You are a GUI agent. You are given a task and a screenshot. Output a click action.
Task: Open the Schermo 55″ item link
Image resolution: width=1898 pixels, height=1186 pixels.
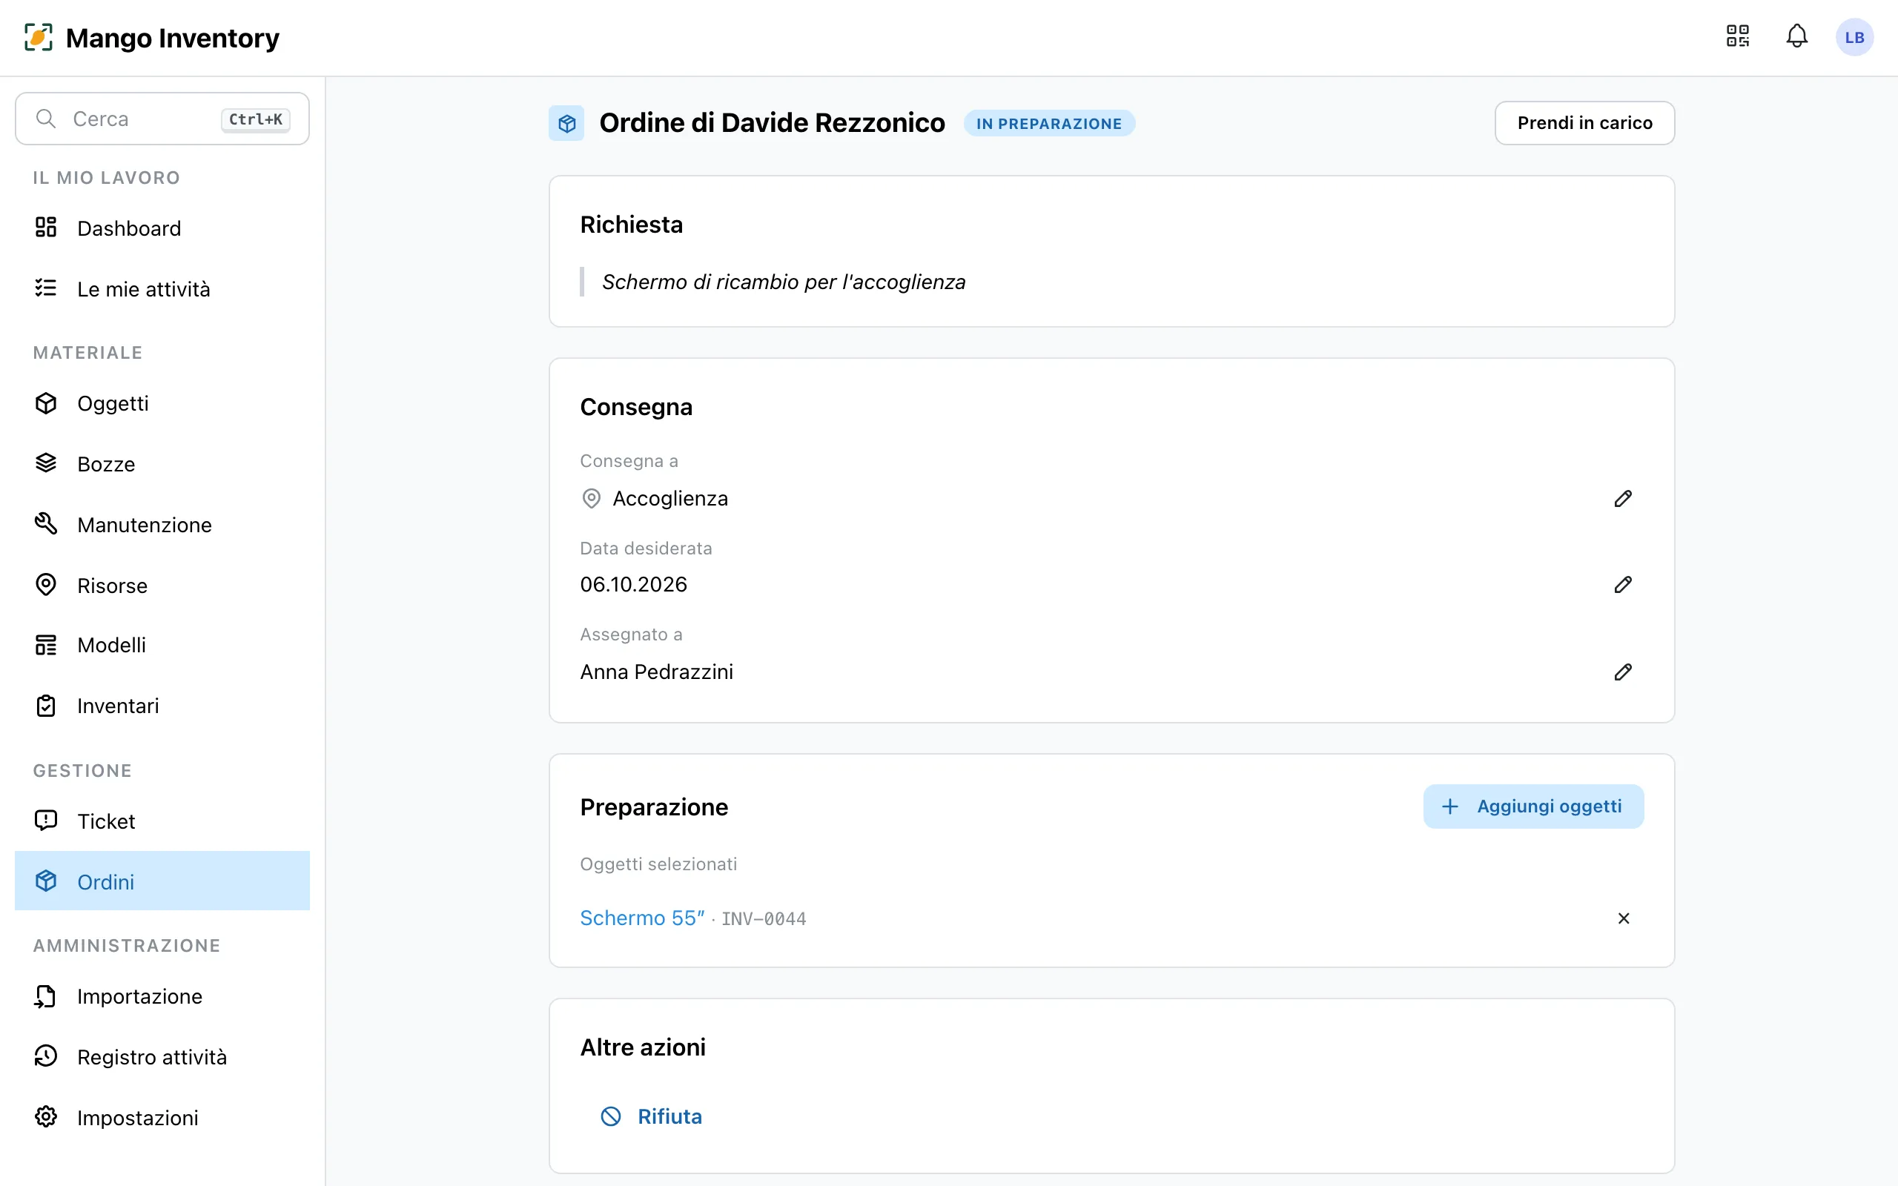pos(642,918)
